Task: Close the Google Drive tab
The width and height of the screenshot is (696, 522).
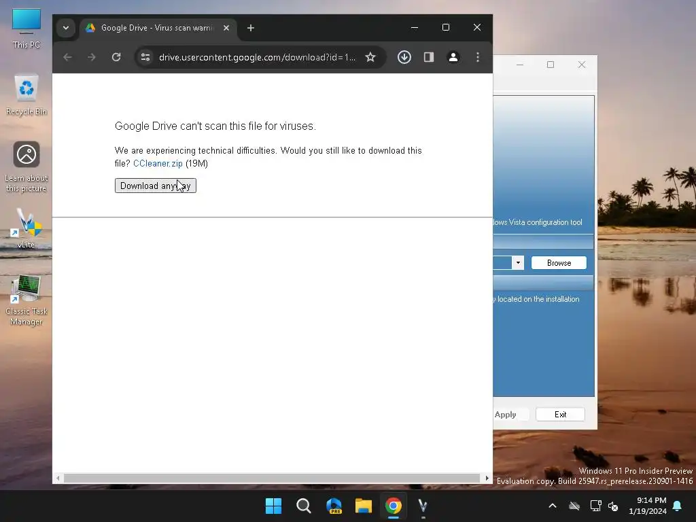Action: (226, 28)
